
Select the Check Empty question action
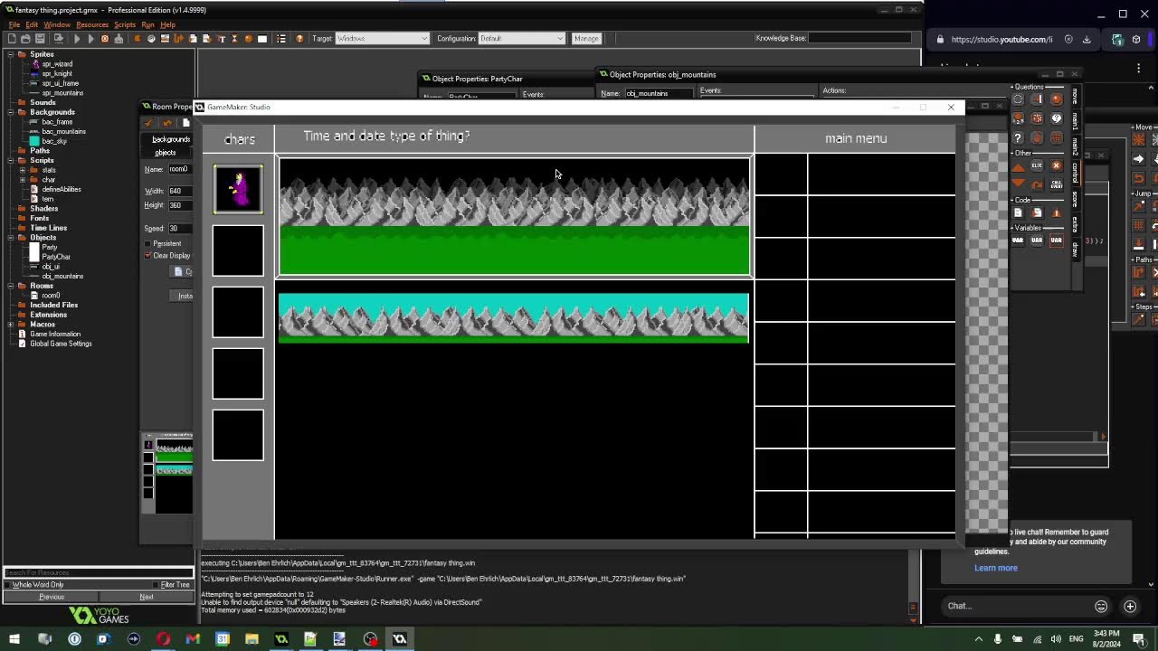1018,99
